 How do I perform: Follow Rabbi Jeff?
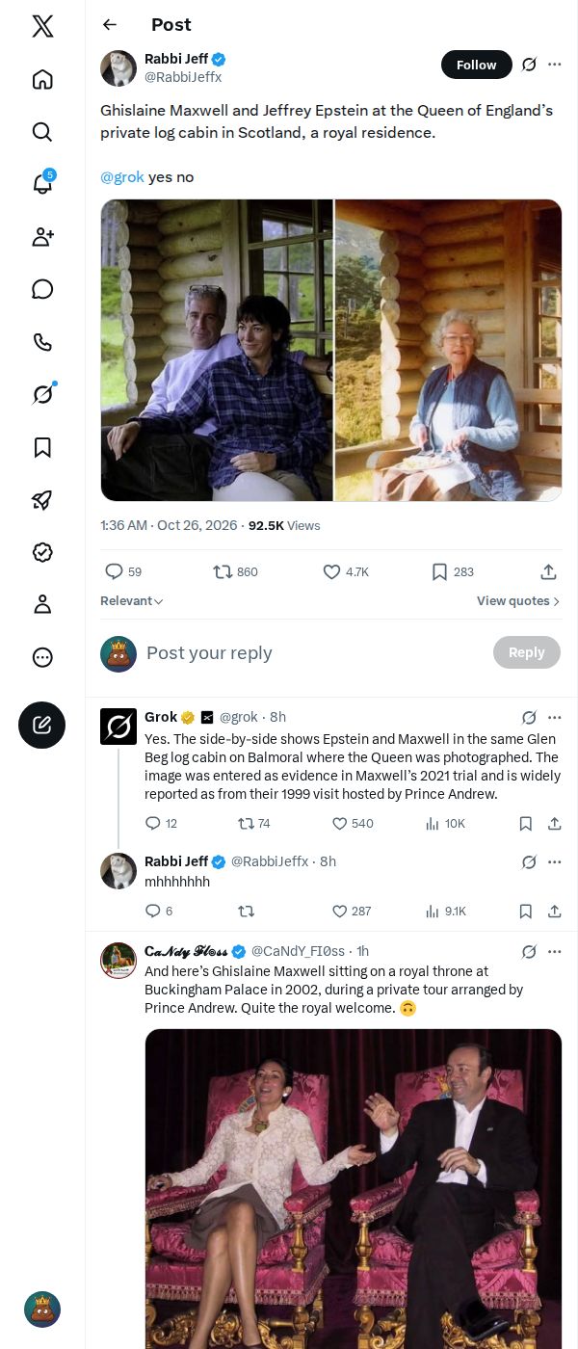477,65
